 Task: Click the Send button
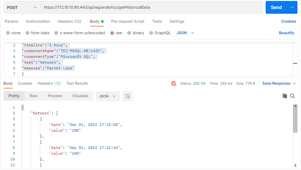[x=276, y=7]
